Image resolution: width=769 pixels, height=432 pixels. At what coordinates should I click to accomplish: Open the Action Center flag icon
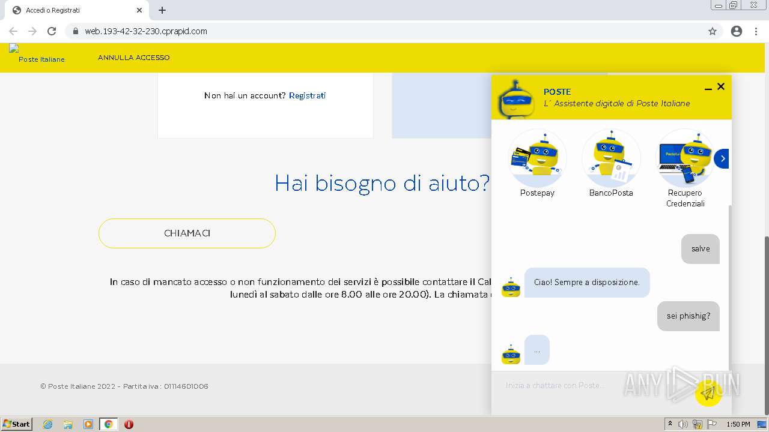click(x=712, y=424)
